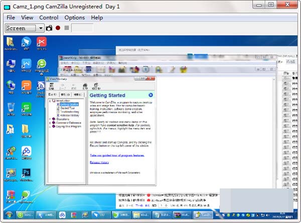The height and width of the screenshot is (223, 301).
Task: Click the speaker volume icon in the system tray
Action: pos(267,215)
